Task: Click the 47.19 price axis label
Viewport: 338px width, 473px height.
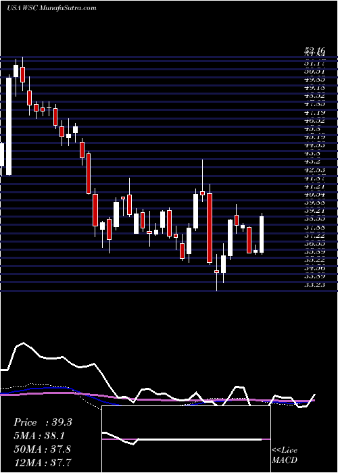Action: point(315,113)
